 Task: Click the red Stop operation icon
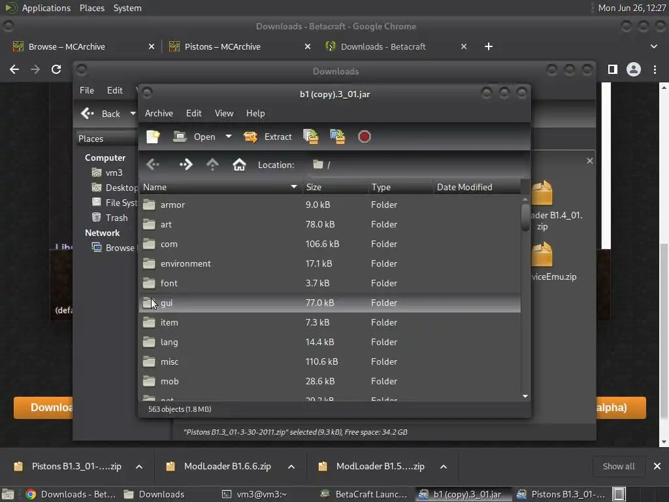pyautogui.click(x=365, y=137)
